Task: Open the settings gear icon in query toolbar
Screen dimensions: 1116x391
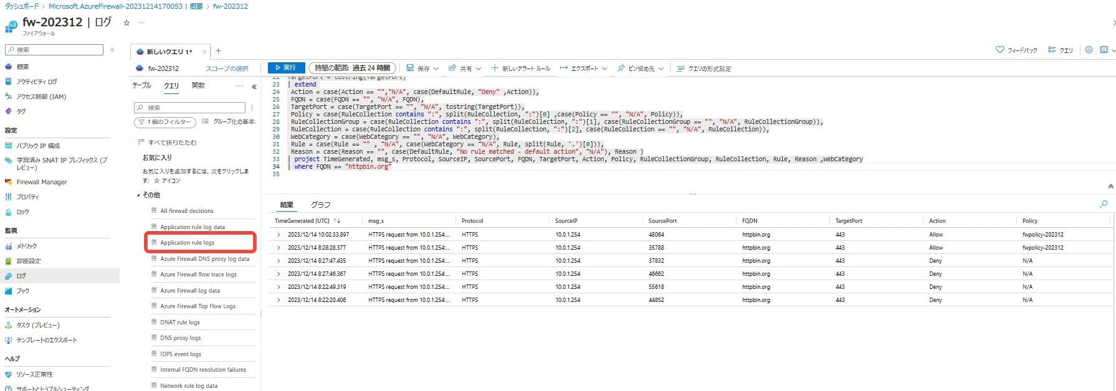Action: (1089, 50)
